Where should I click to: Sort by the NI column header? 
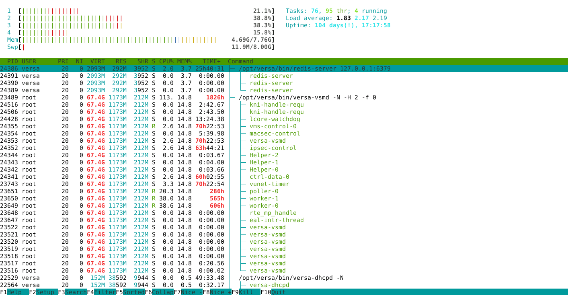[x=79, y=61]
